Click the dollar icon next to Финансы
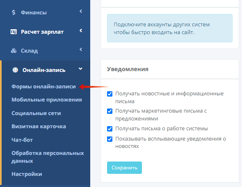This screenshot has height=187, width=242. pyautogui.click(x=14, y=12)
